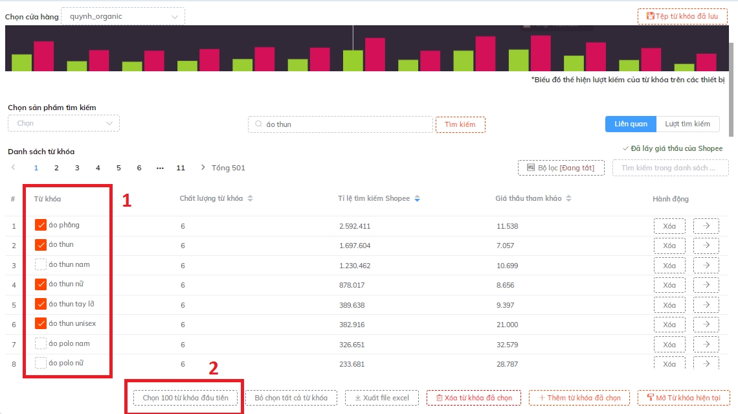Sort by Chất lượng từ khóa column icon
Screen dimensions: 738x414
pyautogui.click(x=251, y=198)
